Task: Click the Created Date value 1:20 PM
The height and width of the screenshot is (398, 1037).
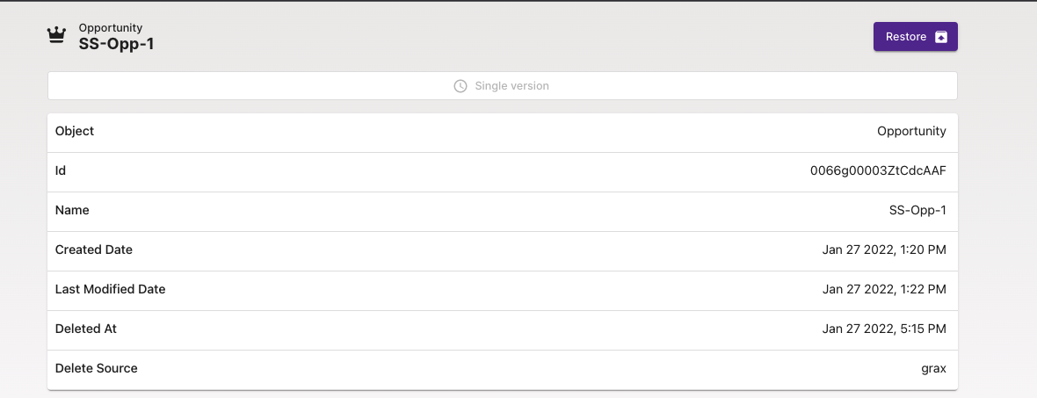Action: click(x=884, y=250)
